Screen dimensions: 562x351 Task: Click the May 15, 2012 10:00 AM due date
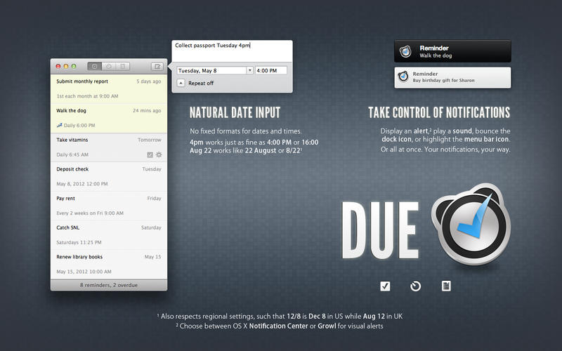pyautogui.click(x=84, y=272)
